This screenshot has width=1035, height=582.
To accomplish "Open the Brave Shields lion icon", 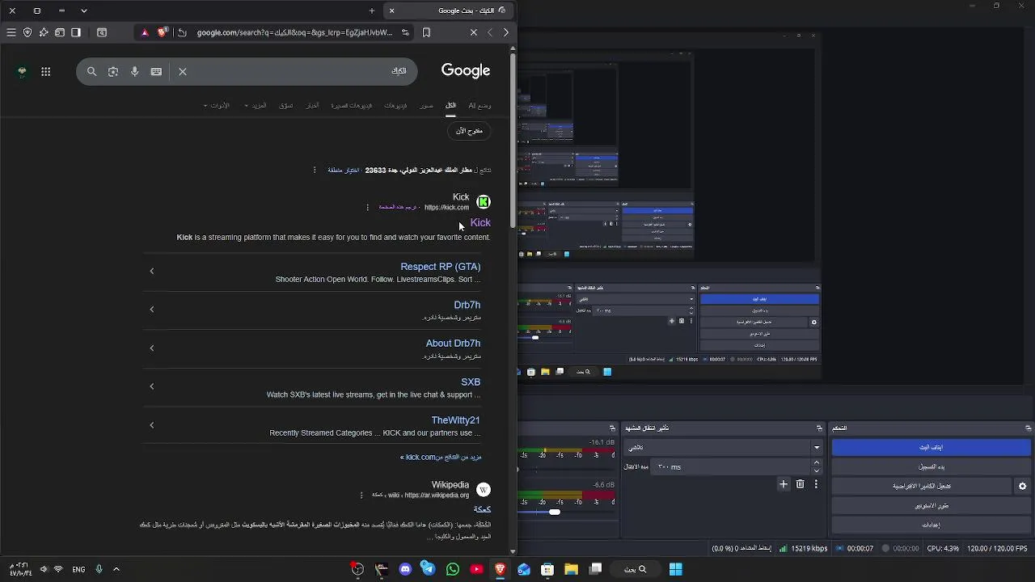I will tap(163, 32).
